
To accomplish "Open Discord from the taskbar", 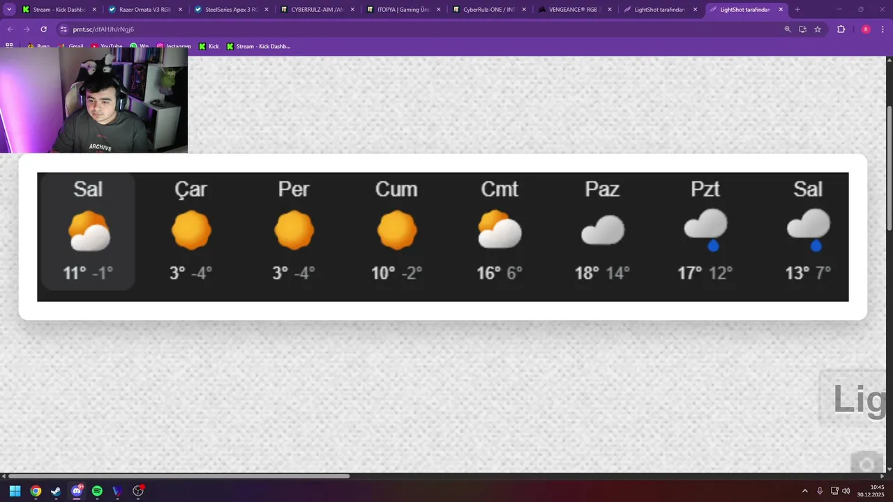I will [77, 491].
